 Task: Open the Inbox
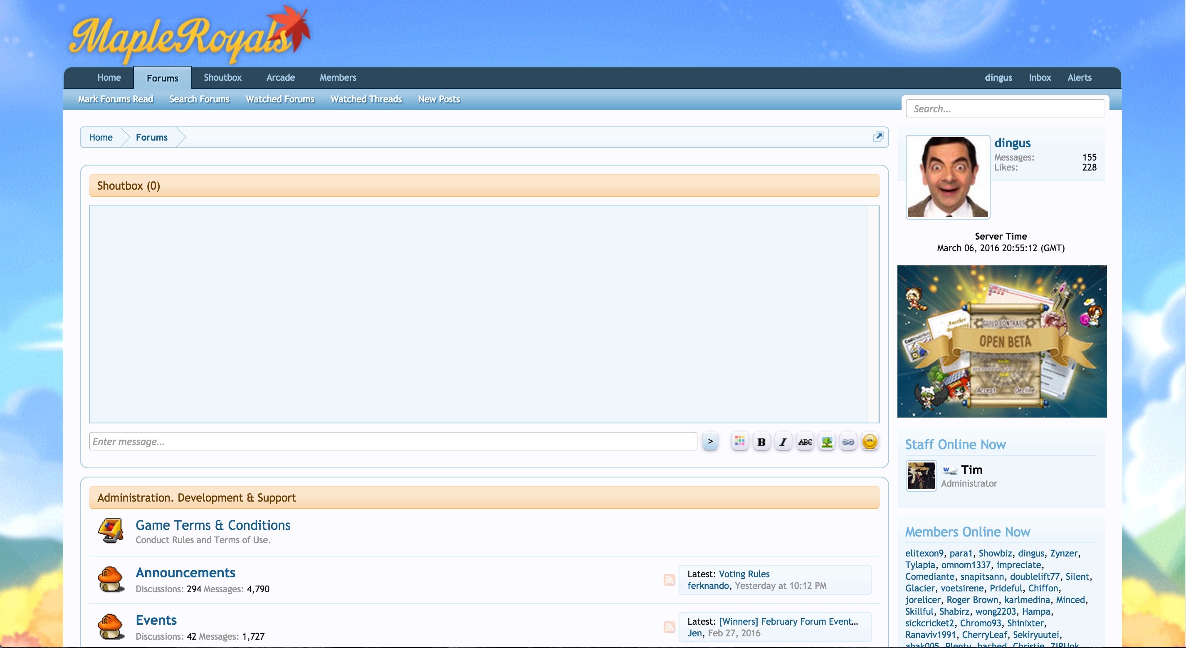coord(1040,77)
